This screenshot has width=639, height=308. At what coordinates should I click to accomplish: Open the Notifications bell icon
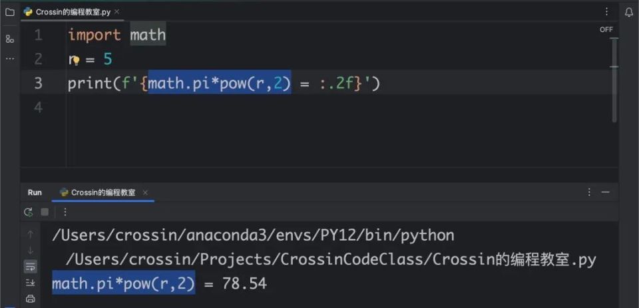point(629,12)
